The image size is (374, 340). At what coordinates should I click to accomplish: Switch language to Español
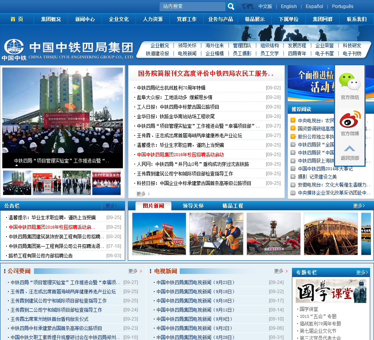(x=314, y=6)
